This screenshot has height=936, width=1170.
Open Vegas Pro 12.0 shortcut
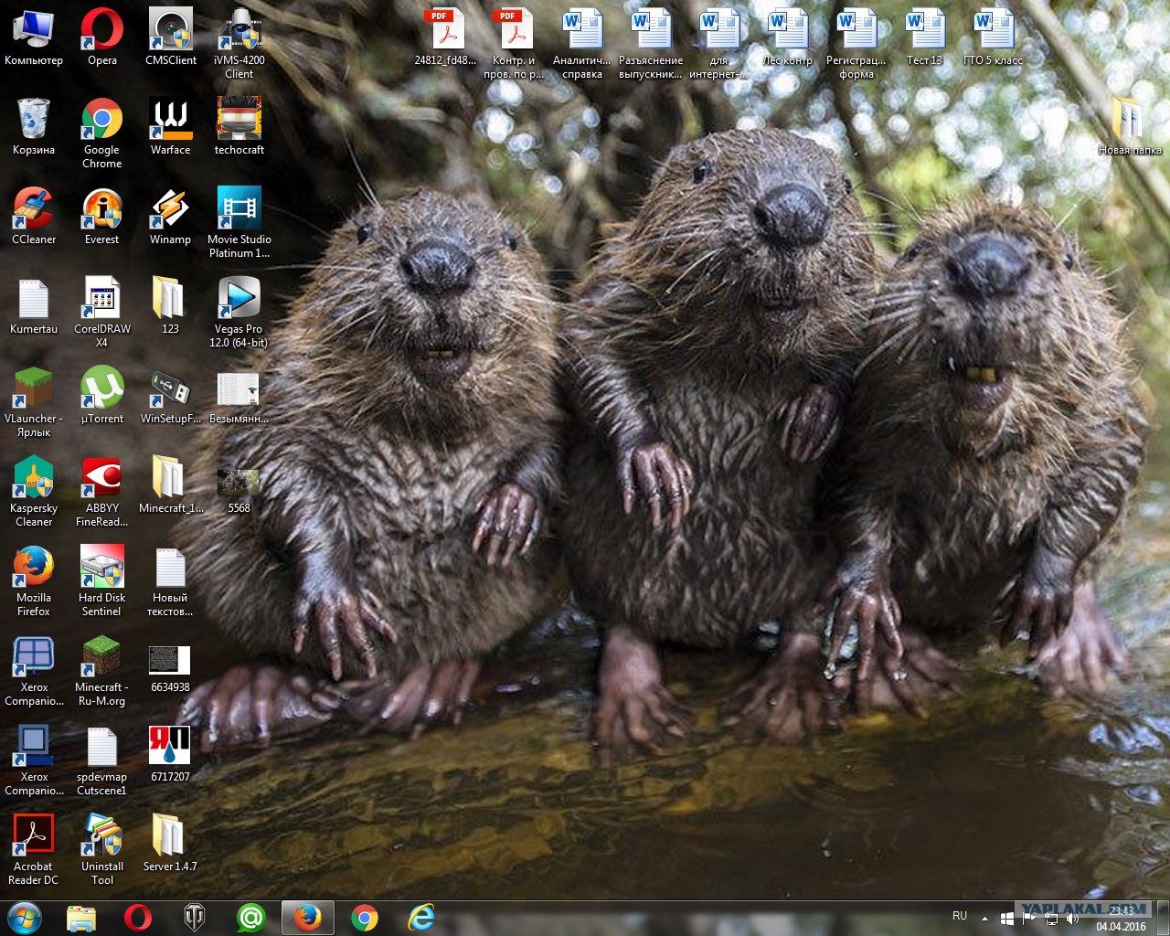(x=239, y=299)
